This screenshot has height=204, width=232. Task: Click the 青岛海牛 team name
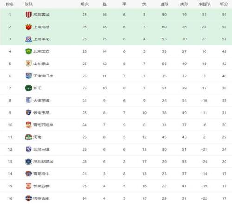click(41, 174)
